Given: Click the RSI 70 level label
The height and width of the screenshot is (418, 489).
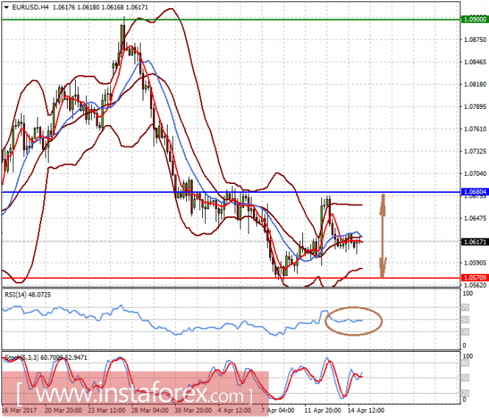Looking at the screenshot, I should pyautogui.click(x=465, y=308).
